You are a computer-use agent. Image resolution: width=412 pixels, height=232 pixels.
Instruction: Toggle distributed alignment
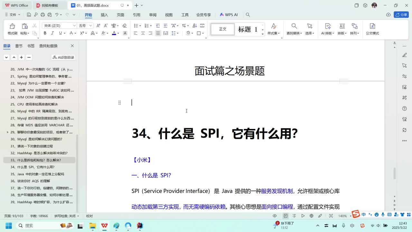click(x=165, y=33)
